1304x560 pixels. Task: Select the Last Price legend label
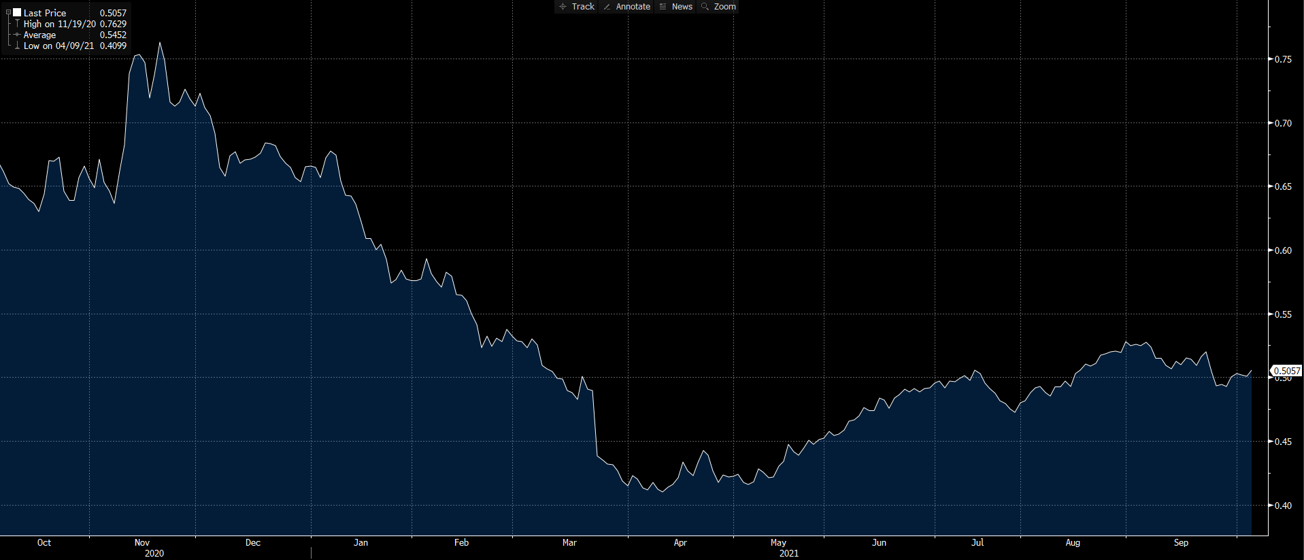45,13
